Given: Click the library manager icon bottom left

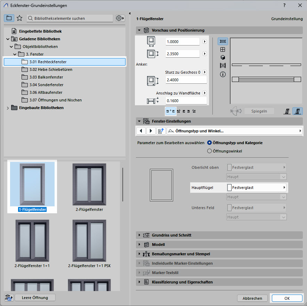Looking at the screenshot, I should point(8,298).
